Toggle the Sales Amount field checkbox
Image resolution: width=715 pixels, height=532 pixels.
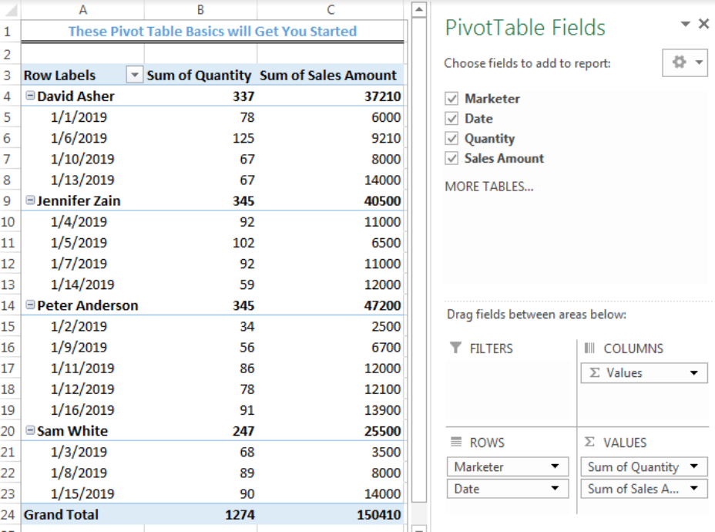(450, 158)
